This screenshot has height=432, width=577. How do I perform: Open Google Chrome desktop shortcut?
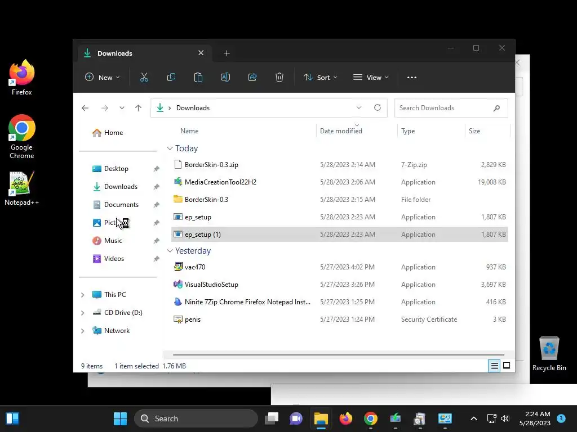coord(22,137)
